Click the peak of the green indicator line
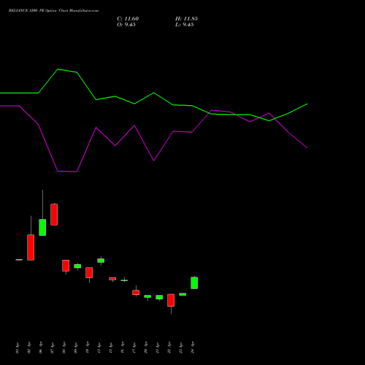The height and width of the screenshot is (365, 365). (58, 69)
